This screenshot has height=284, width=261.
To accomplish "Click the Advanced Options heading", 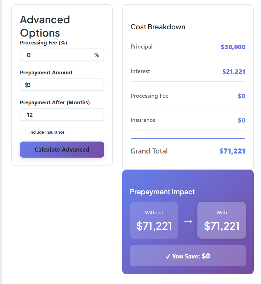I will [x=45, y=26].
